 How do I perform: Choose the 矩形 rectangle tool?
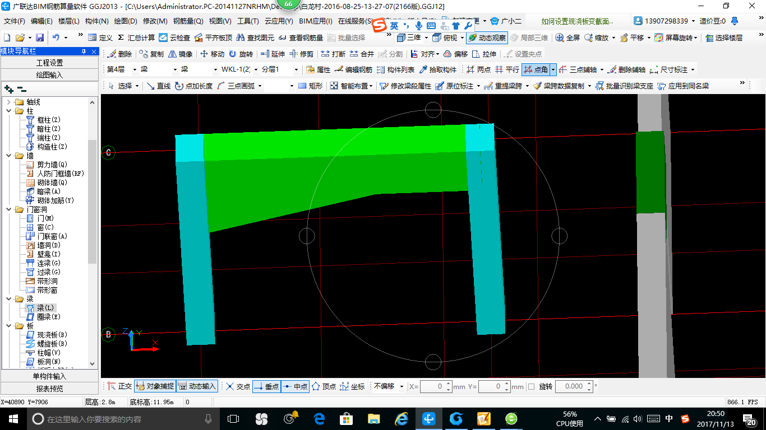310,86
